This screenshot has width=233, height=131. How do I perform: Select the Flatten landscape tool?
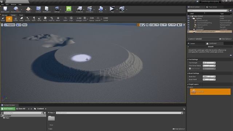pyautogui.click(x=15, y=19)
